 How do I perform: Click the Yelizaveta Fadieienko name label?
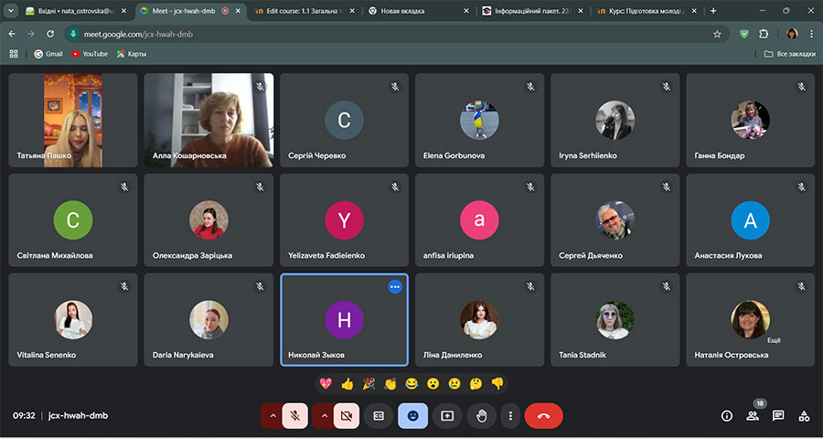point(326,255)
